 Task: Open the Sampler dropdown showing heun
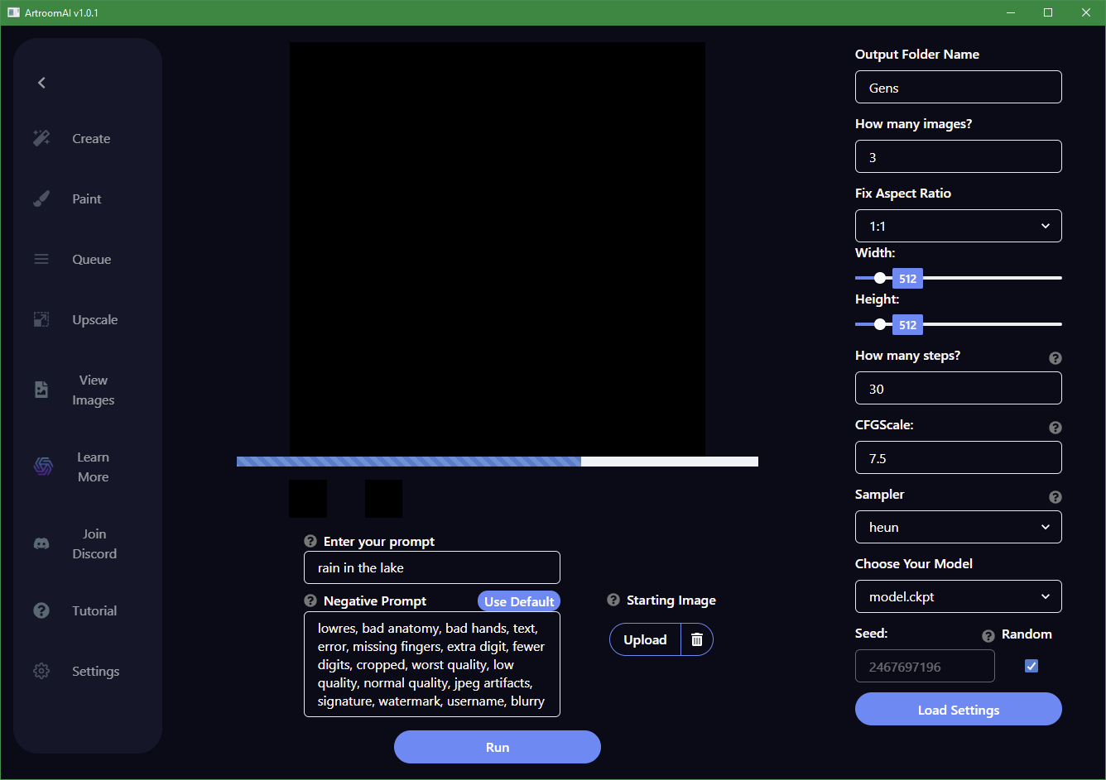click(x=958, y=527)
